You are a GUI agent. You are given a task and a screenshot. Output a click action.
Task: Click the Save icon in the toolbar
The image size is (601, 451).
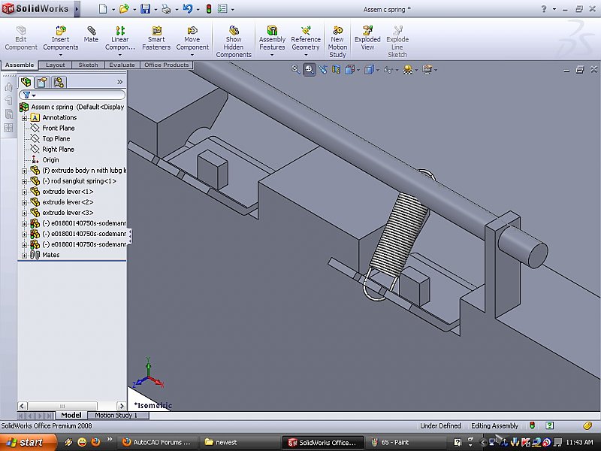click(x=145, y=9)
